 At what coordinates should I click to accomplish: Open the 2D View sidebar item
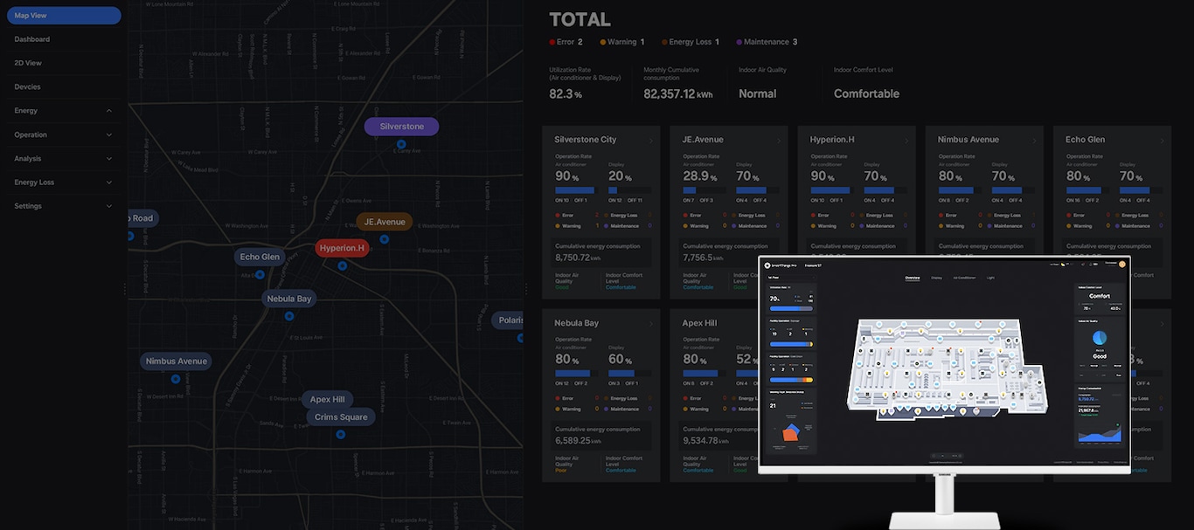point(28,63)
